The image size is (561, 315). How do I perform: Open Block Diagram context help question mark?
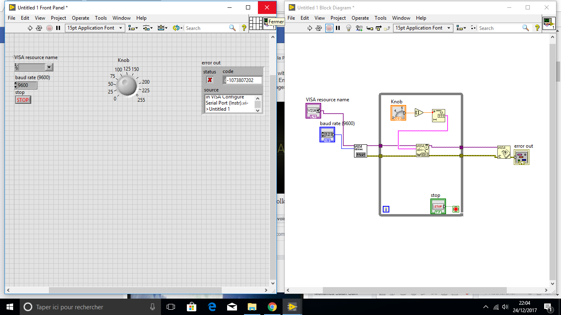(x=537, y=27)
